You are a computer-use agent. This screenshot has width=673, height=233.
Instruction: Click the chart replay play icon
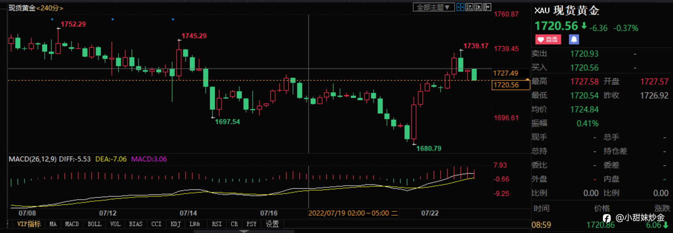(x=478, y=7)
